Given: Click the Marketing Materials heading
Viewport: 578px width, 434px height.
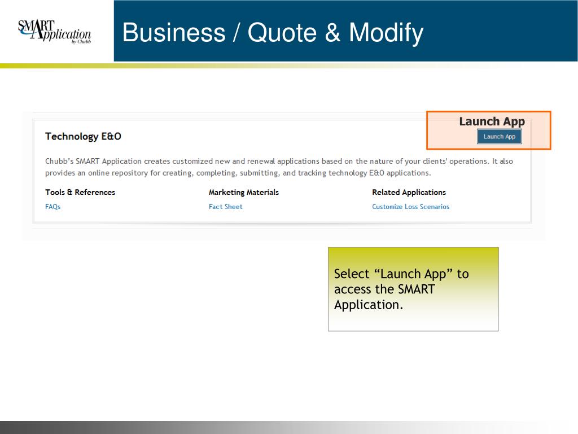Looking at the screenshot, I should pos(244,192).
